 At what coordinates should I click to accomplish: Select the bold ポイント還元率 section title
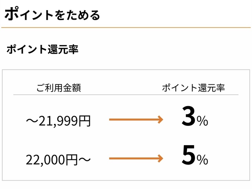[x=42, y=51]
